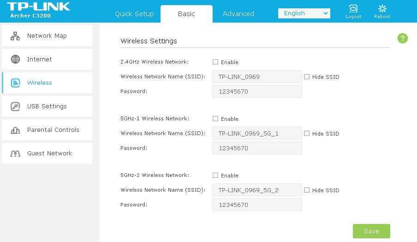Click the Wireless signal icon in sidebar
The height and width of the screenshot is (242, 417).
pos(15,83)
